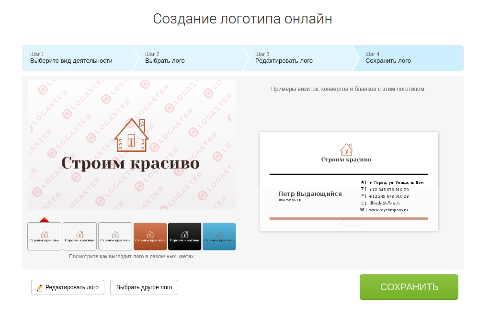Click the Редактировать лого button label

72,287
